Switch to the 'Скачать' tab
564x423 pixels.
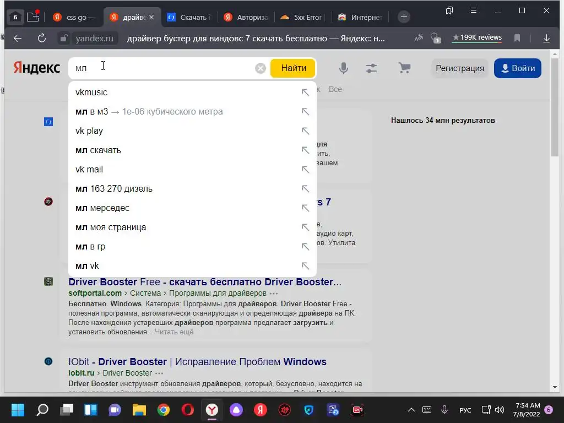[x=191, y=17]
